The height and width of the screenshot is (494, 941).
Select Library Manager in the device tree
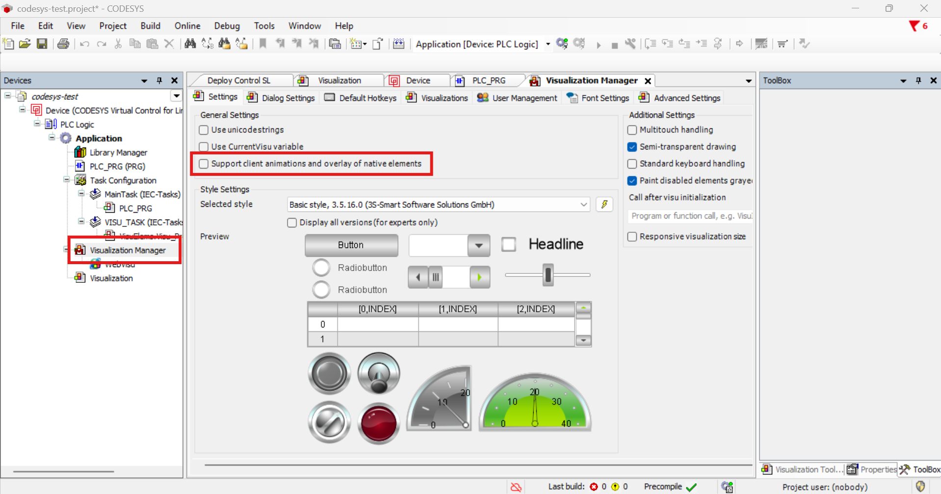[x=118, y=152]
